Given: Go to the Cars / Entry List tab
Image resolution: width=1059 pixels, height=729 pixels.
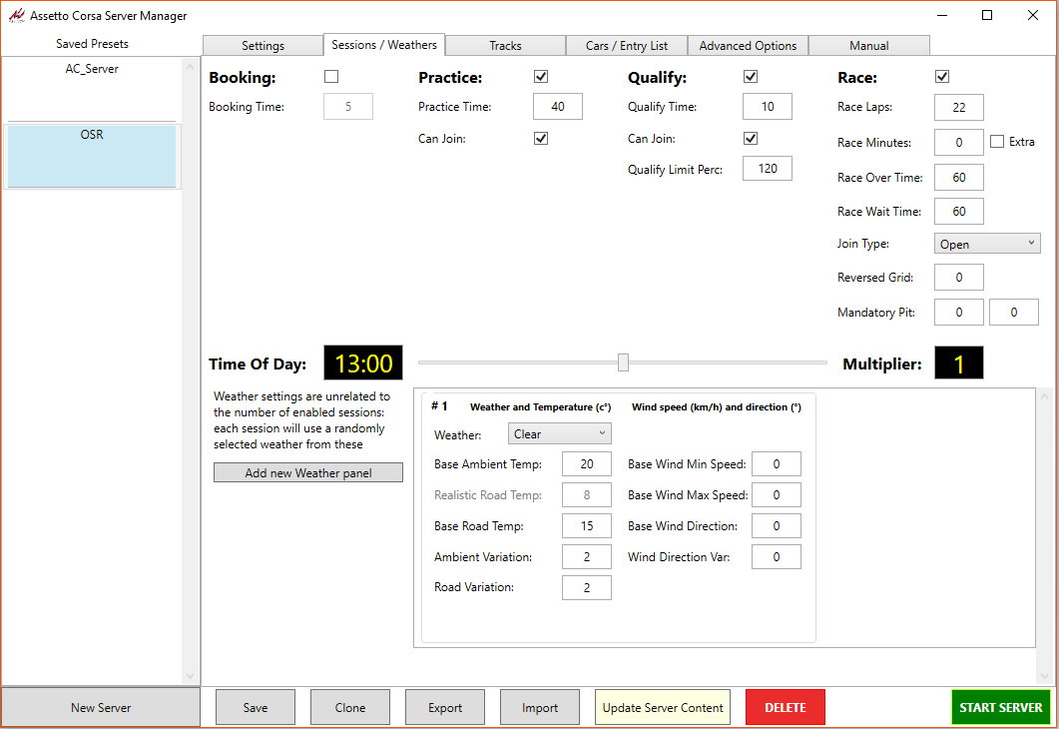Looking at the screenshot, I should click(626, 45).
